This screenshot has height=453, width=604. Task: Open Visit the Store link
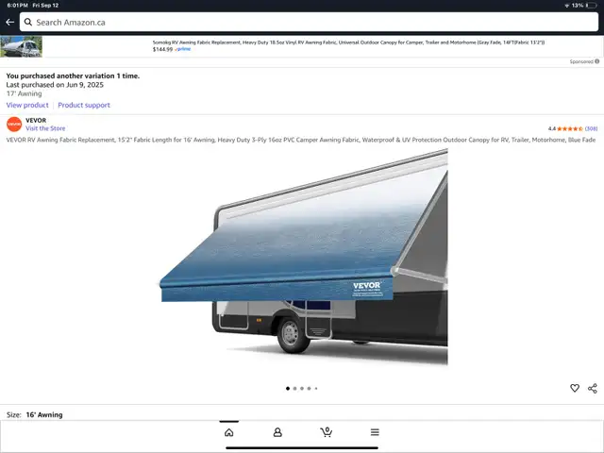point(45,128)
